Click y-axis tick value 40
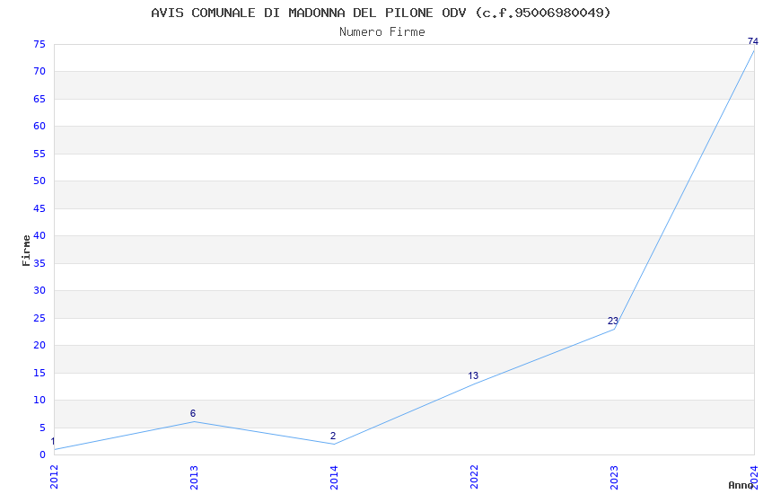The height and width of the screenshot is (494, 763). click(39, 235)
